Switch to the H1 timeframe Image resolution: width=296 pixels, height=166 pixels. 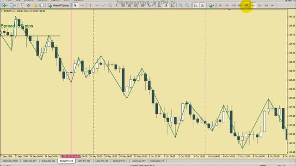click(247, 6)
